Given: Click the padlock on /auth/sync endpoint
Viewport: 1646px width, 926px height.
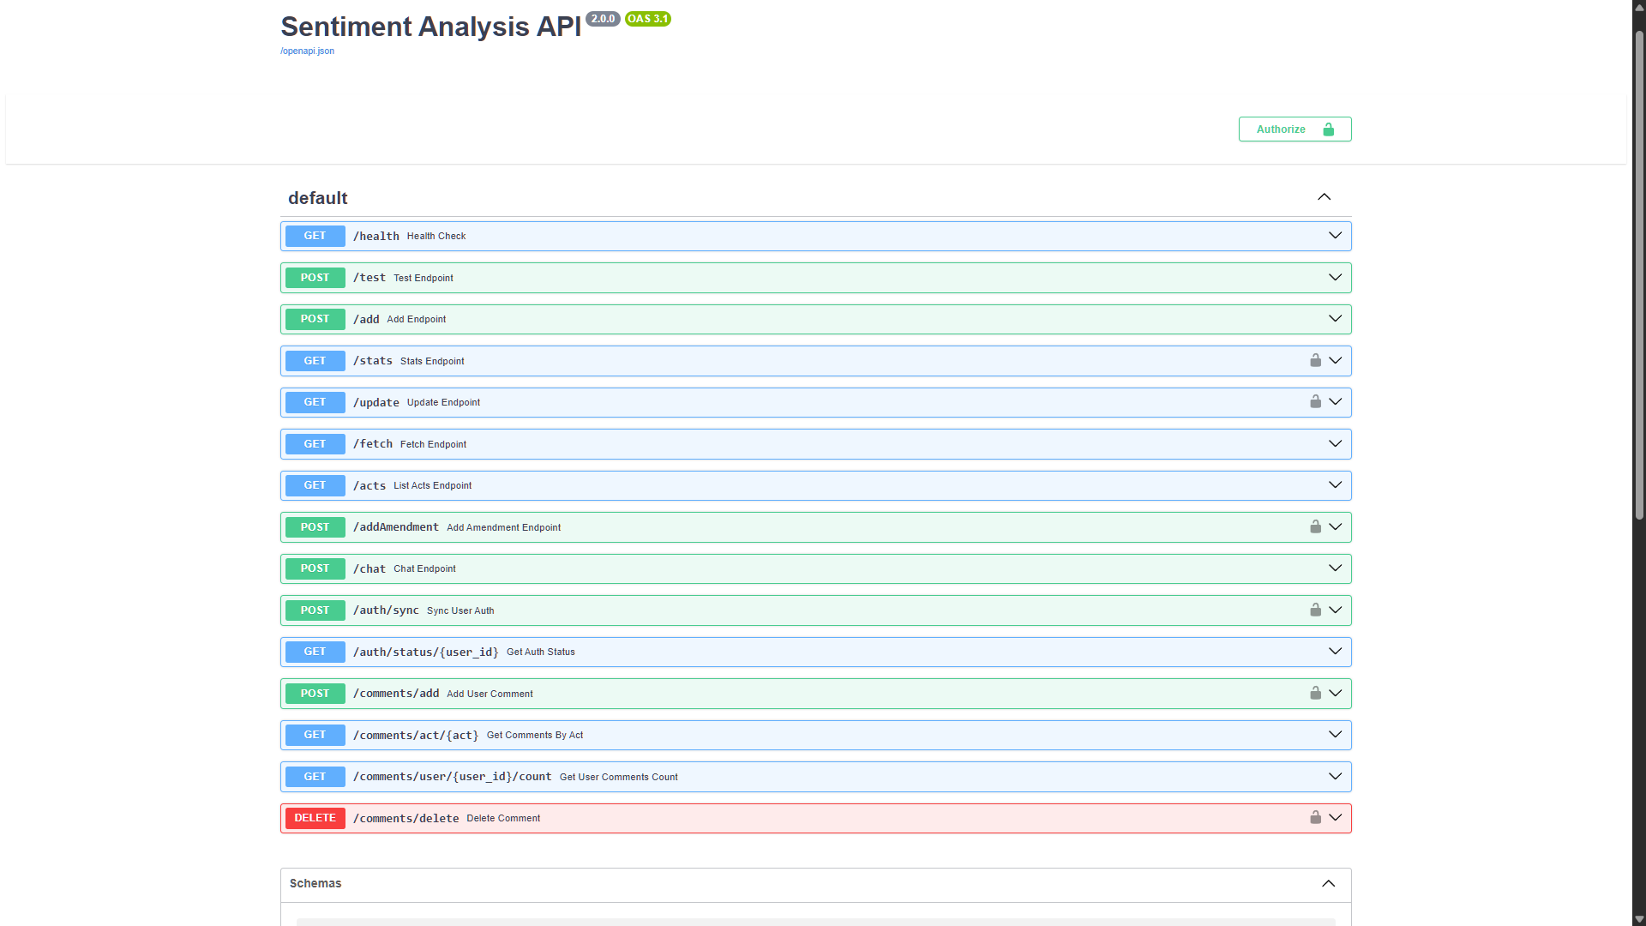Looking at the screenshot, I should (1315, 610).
